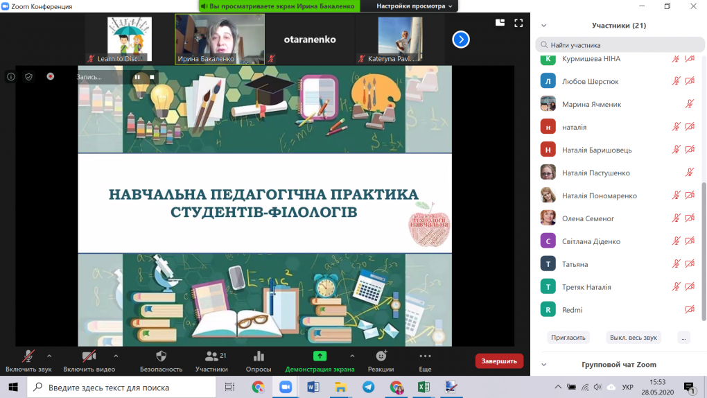Select participant Наталія Баришовець
Image resolution: width=707 pixels, height=398 pixels.
click(618, 150)
